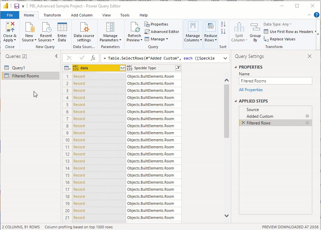Screen dimensions: 321x230
Task: Click the gear icon beside Added Custom step
Action: [307, 116]
